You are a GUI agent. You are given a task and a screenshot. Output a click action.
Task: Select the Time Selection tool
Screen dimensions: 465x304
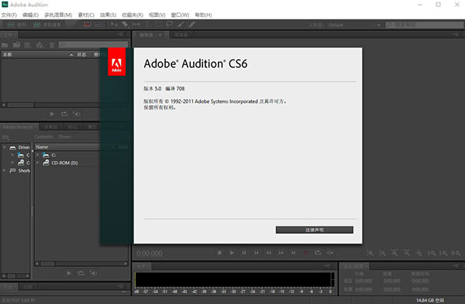coord(147,24)
